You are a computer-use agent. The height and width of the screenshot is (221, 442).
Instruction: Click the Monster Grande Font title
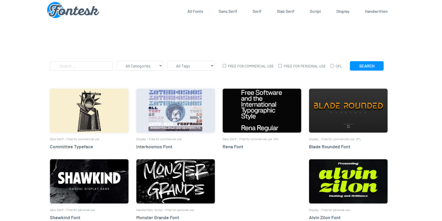tap(158, 218)
